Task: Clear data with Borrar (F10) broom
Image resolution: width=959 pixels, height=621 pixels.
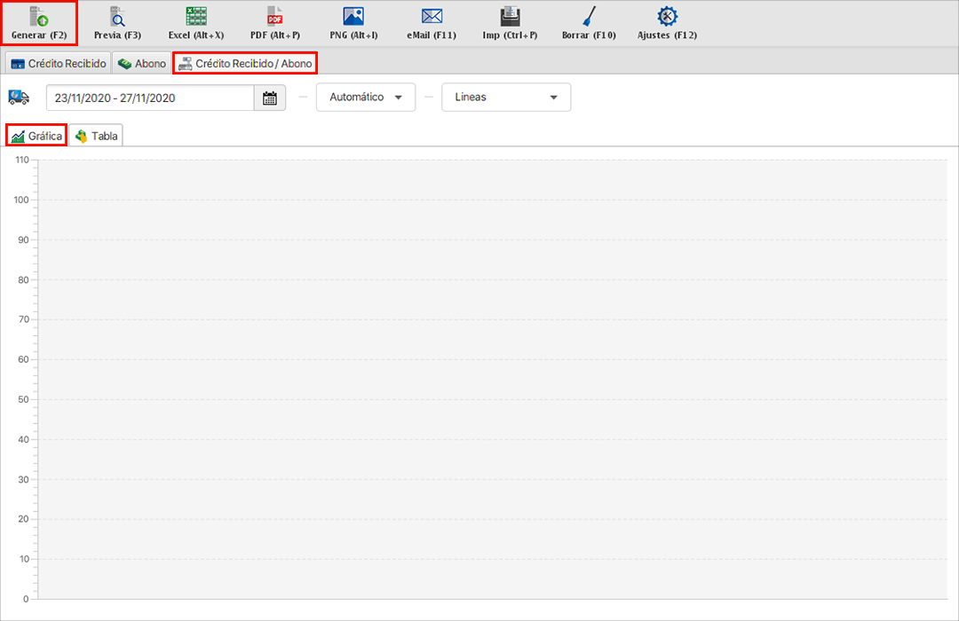Action: coord(588,17)
